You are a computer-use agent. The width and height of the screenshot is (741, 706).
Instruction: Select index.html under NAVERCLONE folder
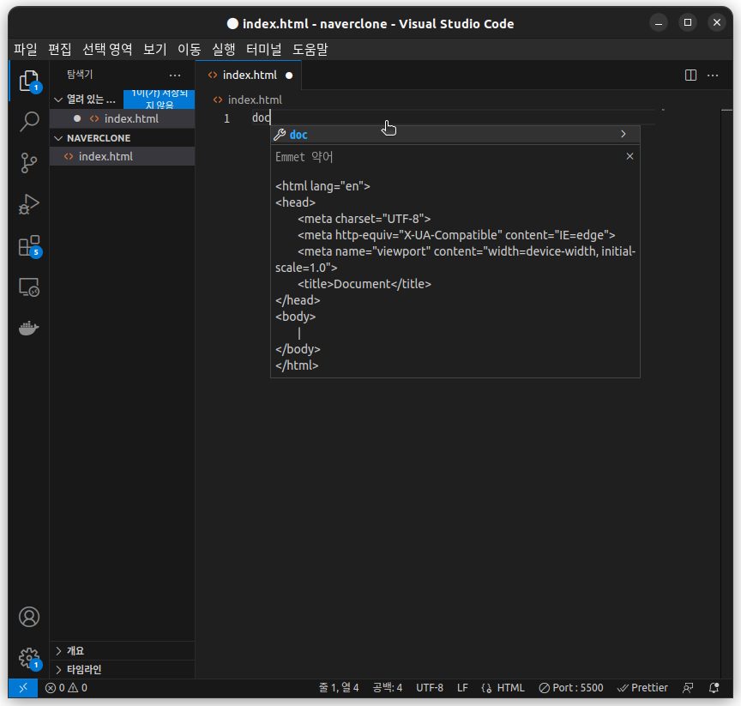click(122, 156)
